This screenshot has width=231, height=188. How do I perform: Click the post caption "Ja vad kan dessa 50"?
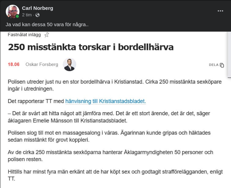click(x=47, y=25)
